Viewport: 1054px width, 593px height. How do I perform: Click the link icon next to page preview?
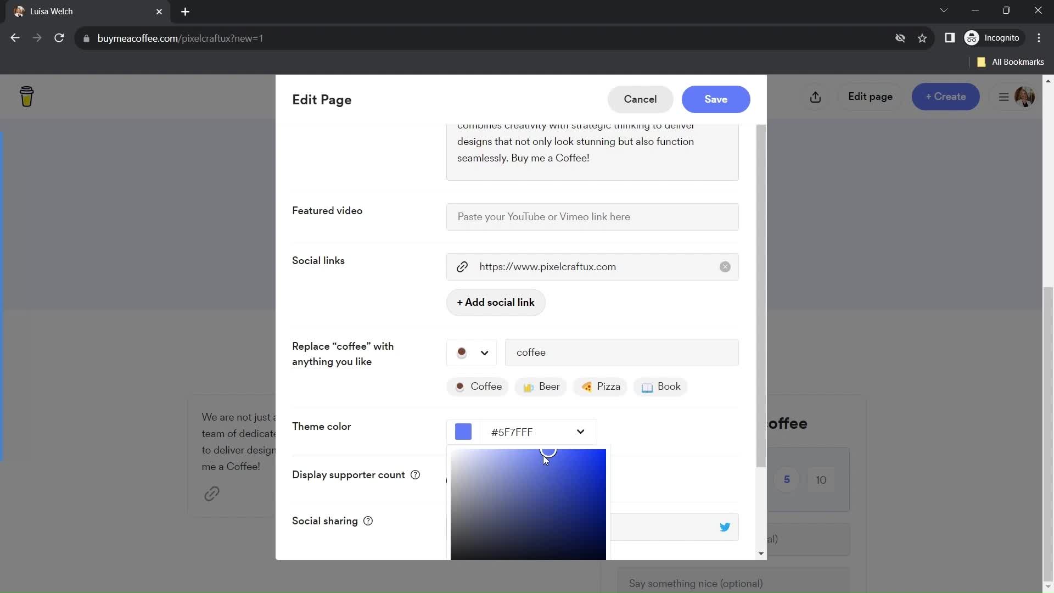[x=212, y=494]
